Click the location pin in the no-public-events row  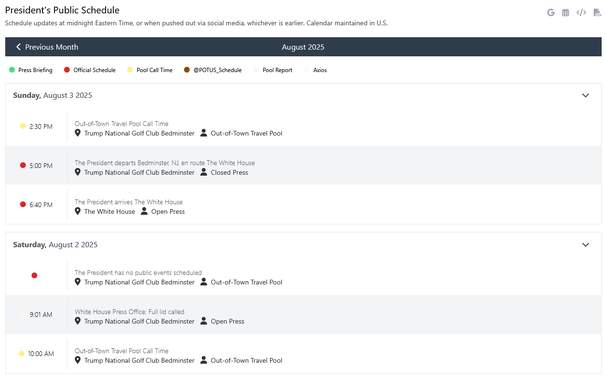point(78,282)
